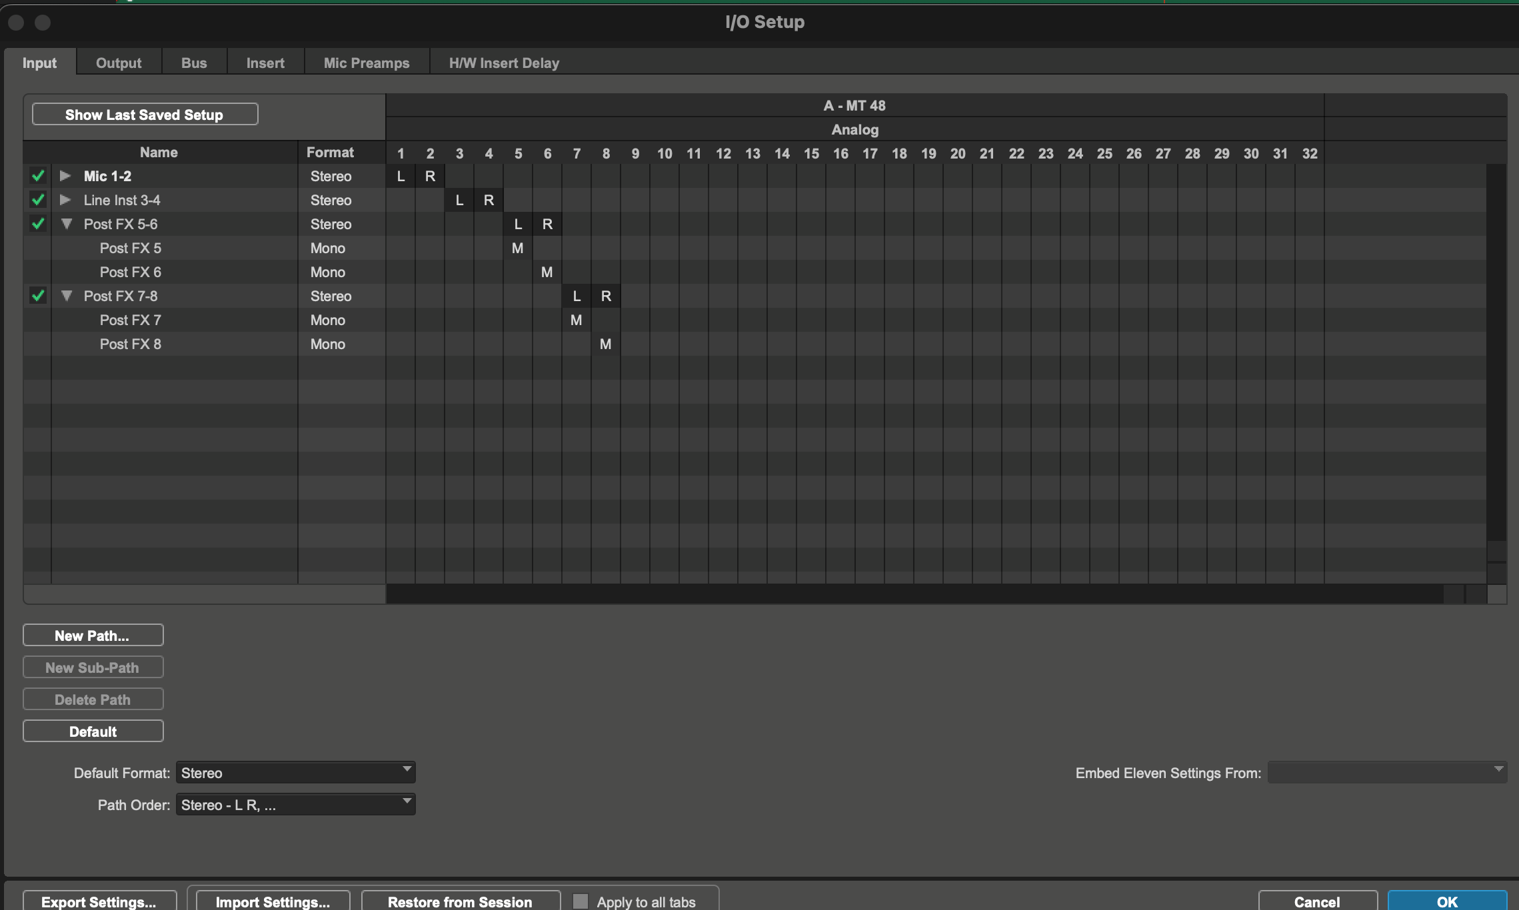Open the Path Order dropdown
Image resolution: width=1519 pixels, height=910 pixels.
click(295, 805)
